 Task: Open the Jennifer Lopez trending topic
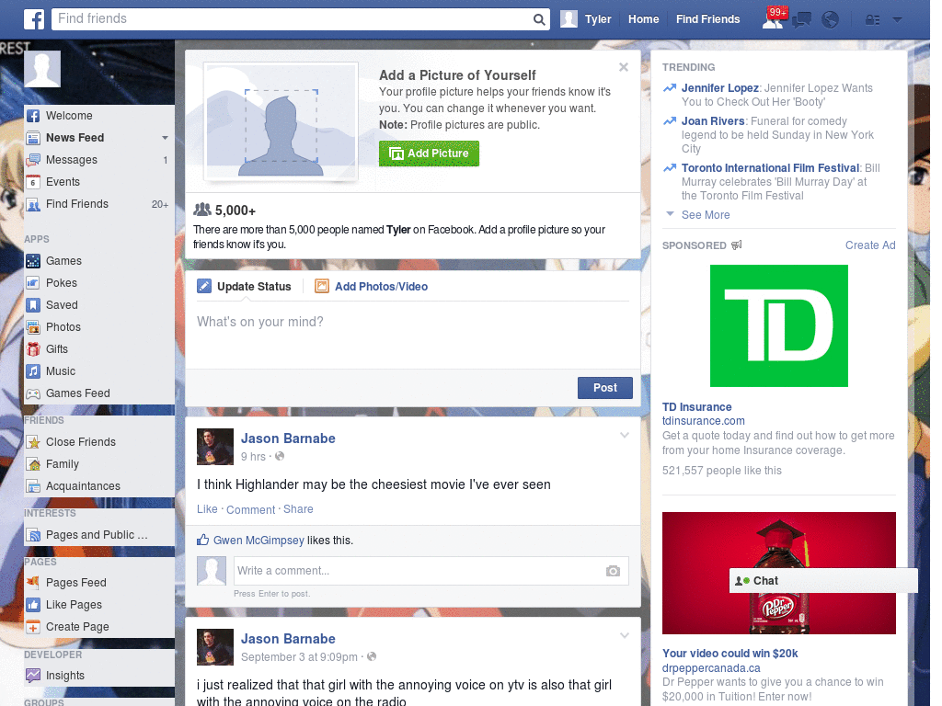719,88
